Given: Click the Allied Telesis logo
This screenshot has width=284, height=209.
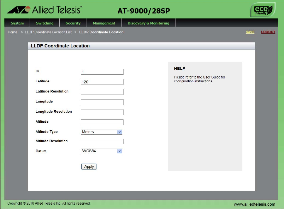Looking at the screenshot, I should [45, 10].
